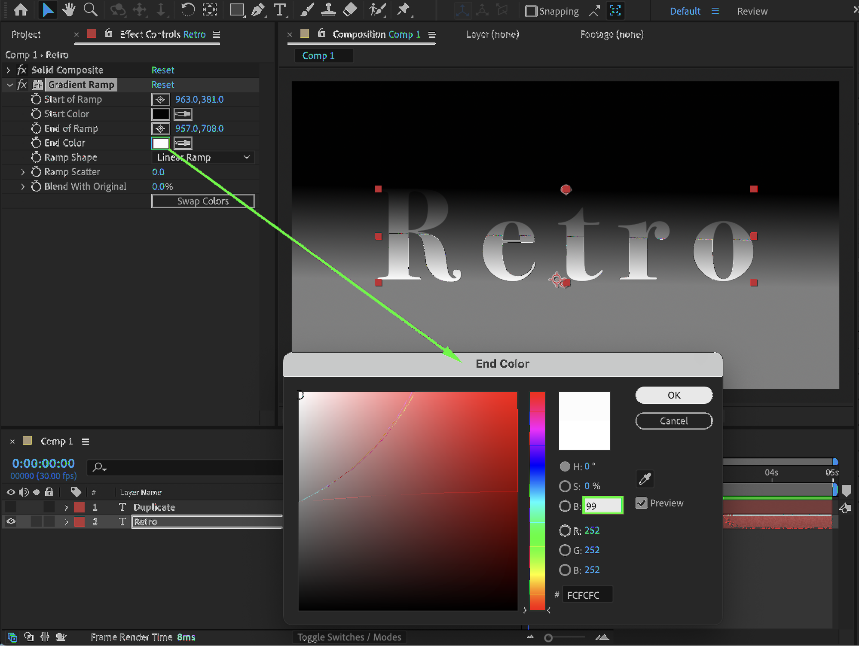The height and width of the screenshot is (646, 859).
Task: Toggle the Gradient Ramp fx switch
Action: tap(21, 85)
